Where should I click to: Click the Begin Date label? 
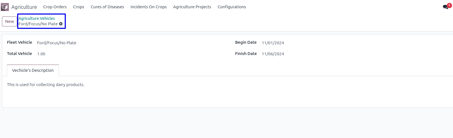pos(246,42)
